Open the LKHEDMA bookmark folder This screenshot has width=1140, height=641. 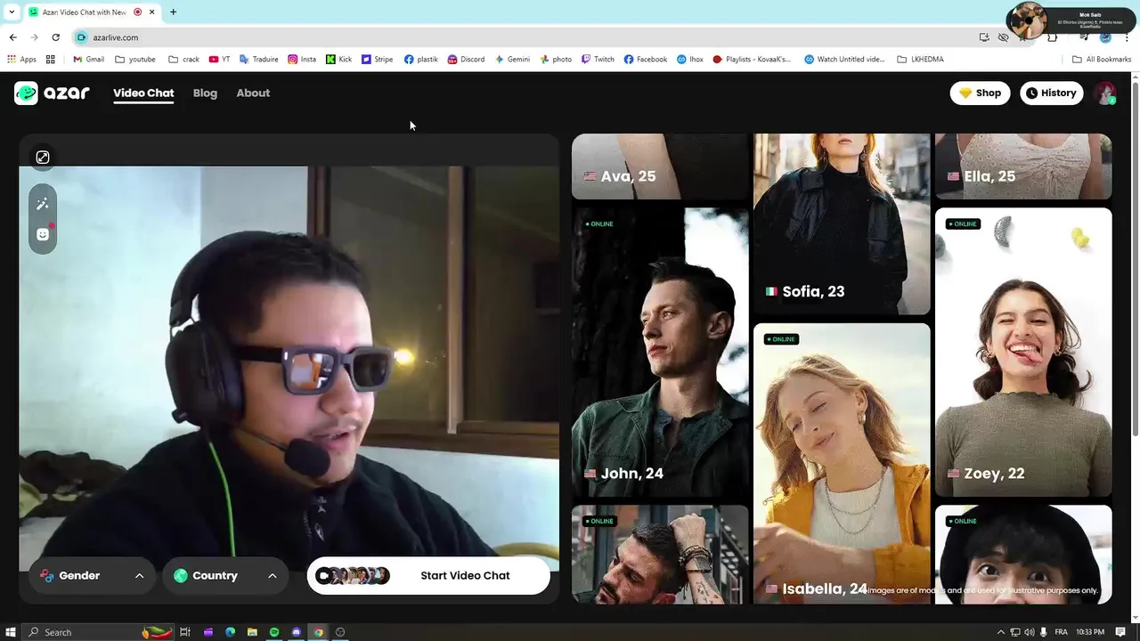(920, 60)
